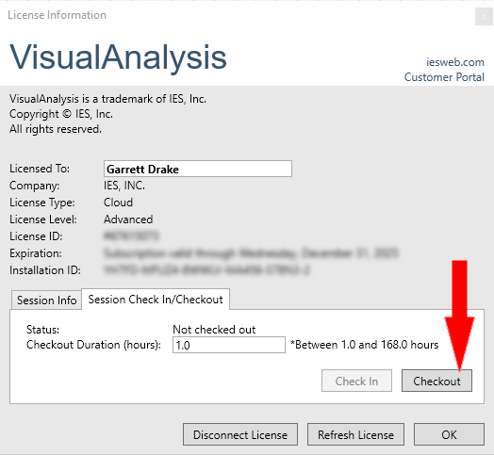This screenshot has height=455, width=494.
Task: Click the 'Expiration:' label
Action: 36,253
